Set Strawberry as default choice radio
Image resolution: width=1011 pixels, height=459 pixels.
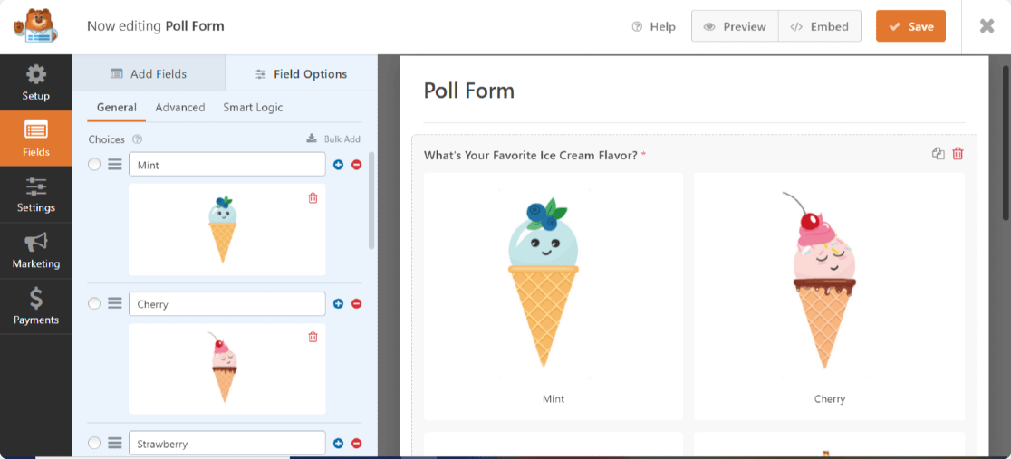tap(94, 443)
